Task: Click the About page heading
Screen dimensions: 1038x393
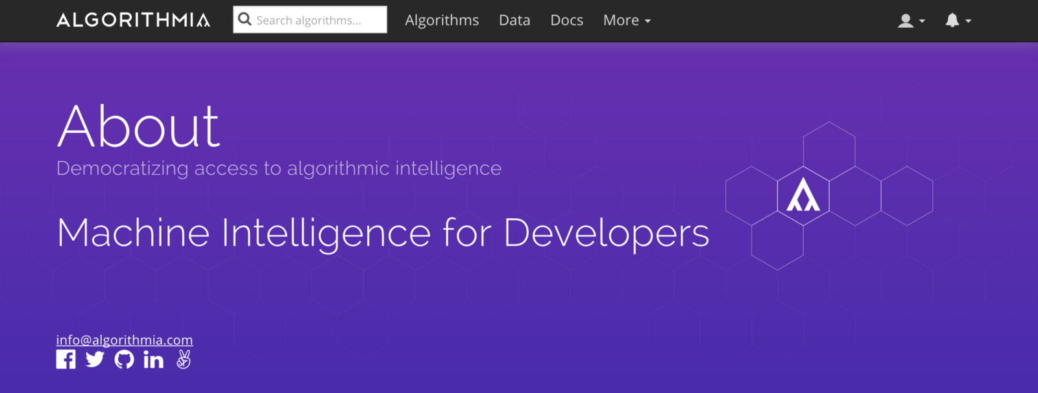Action: [139, 126]
